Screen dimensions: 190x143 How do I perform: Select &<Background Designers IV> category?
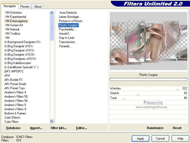pyautogui.click(x=22, y=42)
